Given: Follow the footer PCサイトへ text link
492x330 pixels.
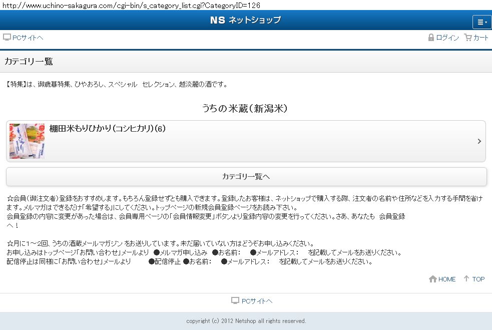Looking at the screenshot, I should pos(257,301).
